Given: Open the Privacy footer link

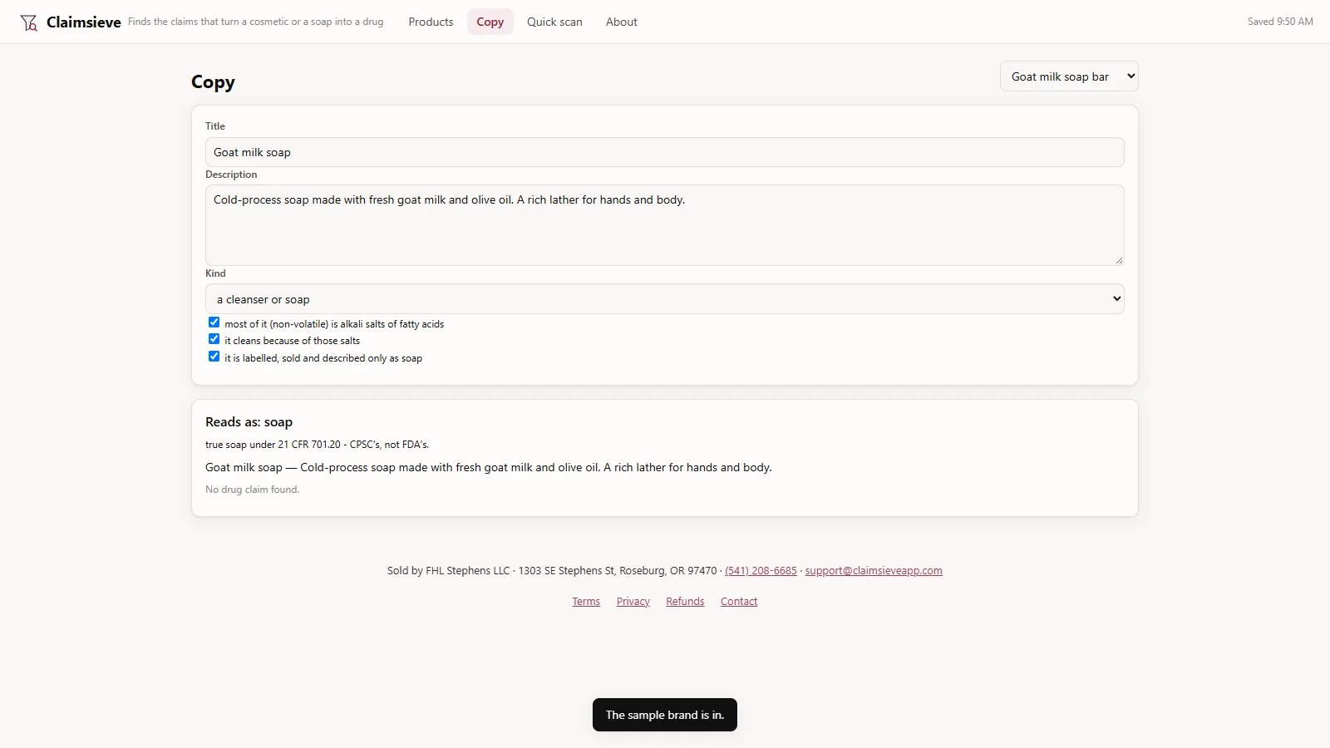Looking at the screenshot, I should pyautogui.click(x=633, y=602).
